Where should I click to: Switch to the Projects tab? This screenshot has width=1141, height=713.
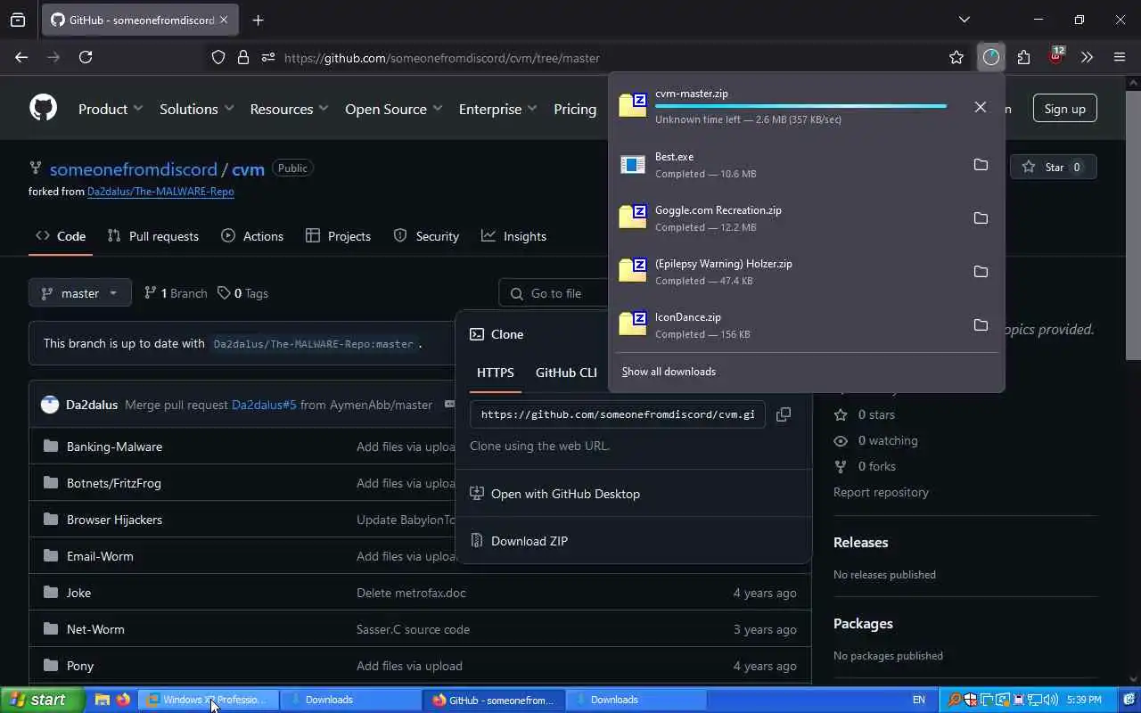[x=338, y=236]
